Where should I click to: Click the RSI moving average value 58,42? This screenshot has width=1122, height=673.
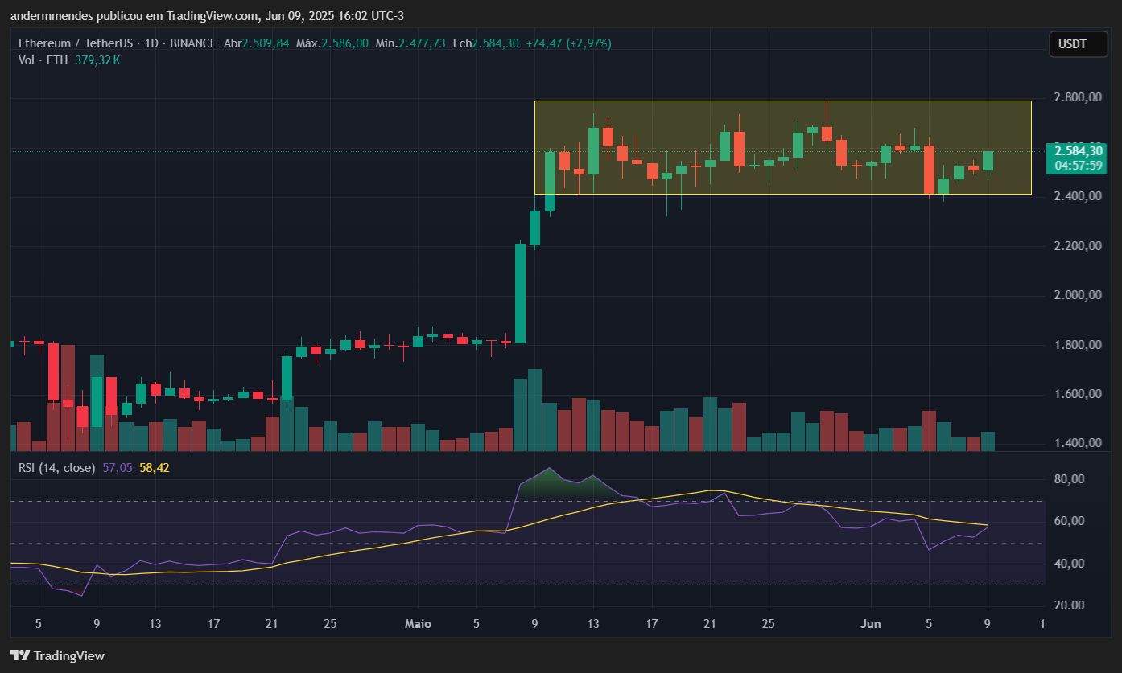click(155, 467)
